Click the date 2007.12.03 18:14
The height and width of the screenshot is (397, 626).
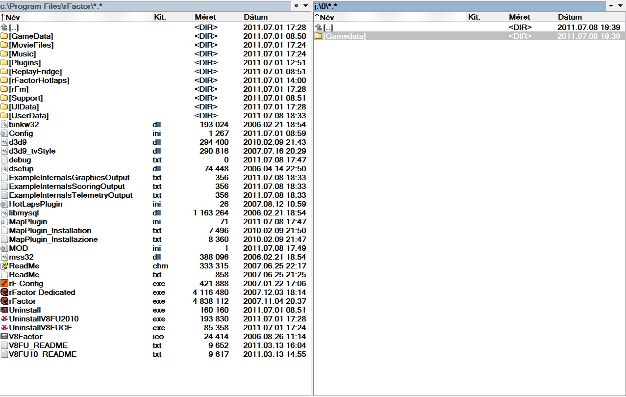coord(275,292)
